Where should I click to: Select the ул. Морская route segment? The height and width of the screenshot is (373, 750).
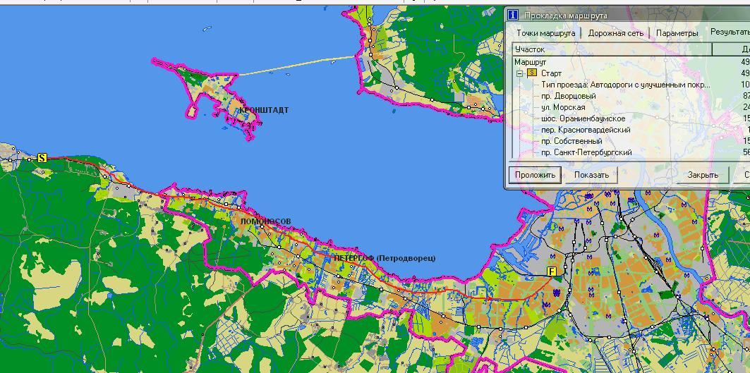[563, 107]
